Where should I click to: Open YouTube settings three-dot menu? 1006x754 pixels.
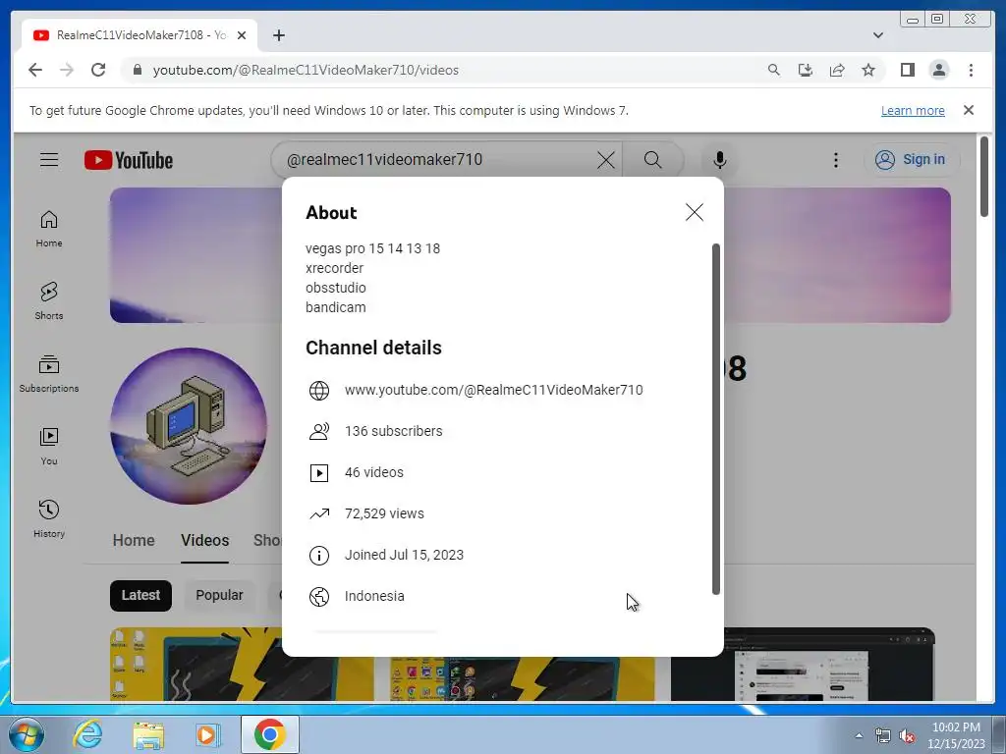tap(835, 160)
